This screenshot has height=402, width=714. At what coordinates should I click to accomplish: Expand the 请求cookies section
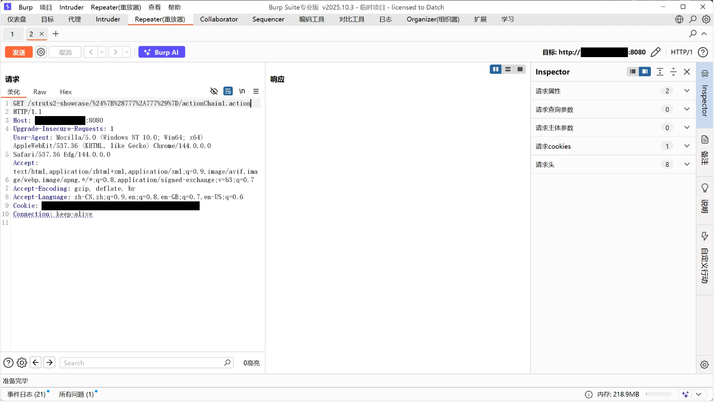pyautogui.click(x=687, y=146)
